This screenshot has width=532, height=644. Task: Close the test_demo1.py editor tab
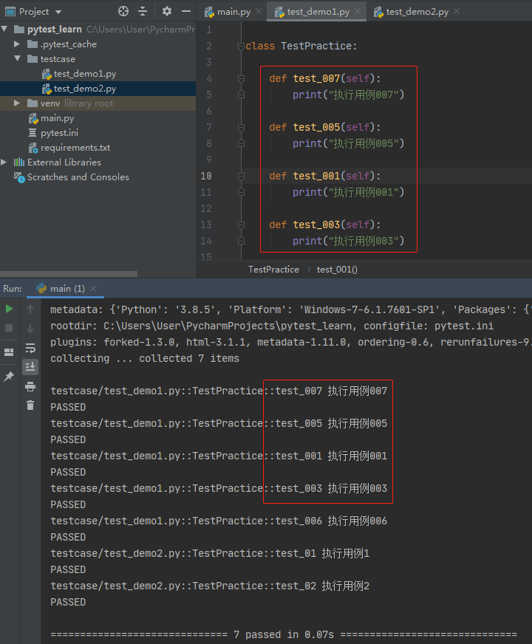click(358, 12)
